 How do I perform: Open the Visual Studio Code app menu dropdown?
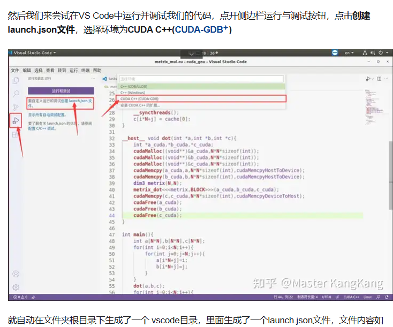click(x=35, y=52)
